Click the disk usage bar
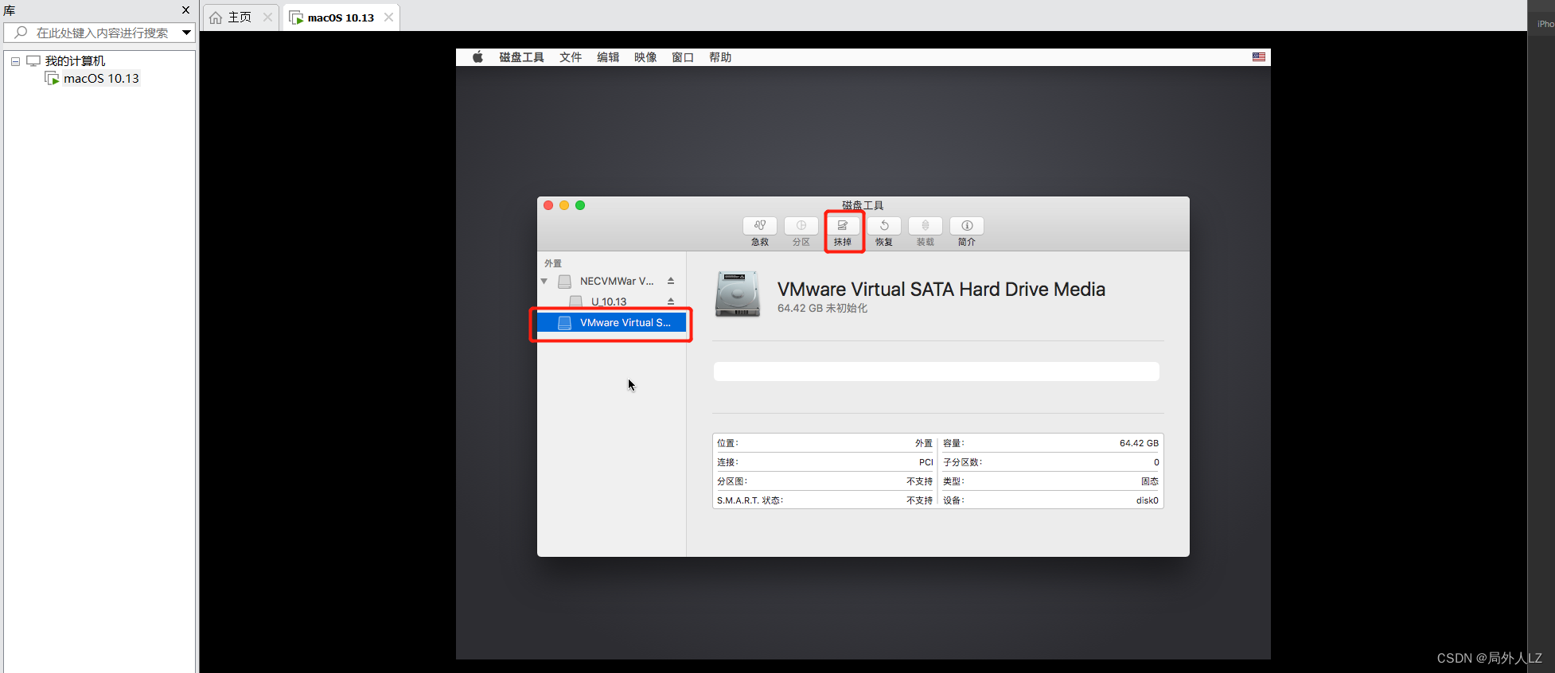 (936, 372)
